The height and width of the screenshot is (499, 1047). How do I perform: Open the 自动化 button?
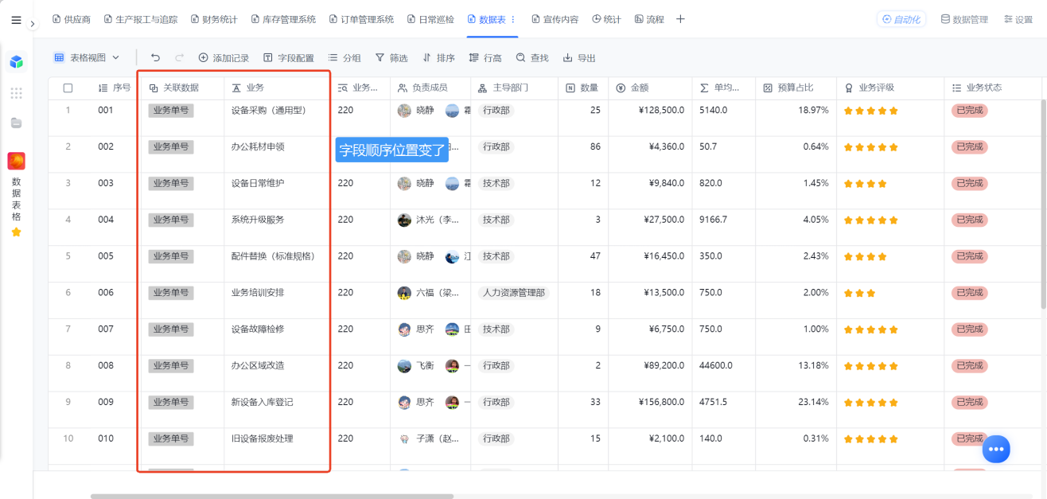[901, 19]
